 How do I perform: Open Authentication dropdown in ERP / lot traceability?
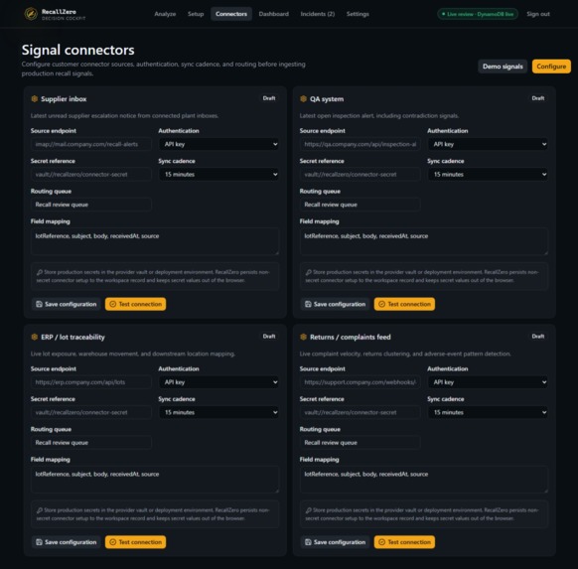[218, 382]
